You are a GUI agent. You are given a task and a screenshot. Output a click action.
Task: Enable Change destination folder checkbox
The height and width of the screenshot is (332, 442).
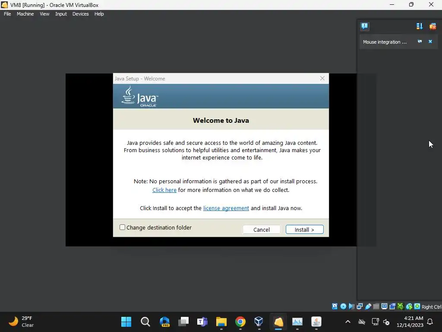(x=122, y=227)
